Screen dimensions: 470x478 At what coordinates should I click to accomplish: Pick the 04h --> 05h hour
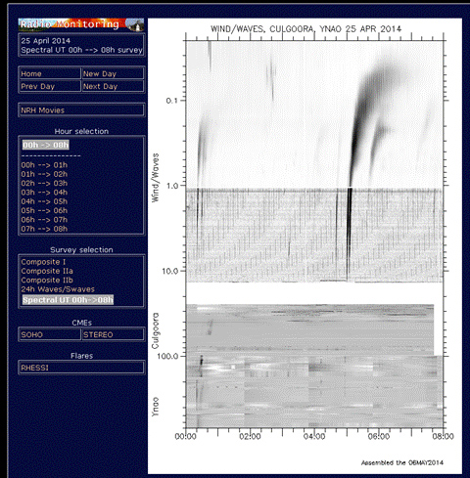coord(44,201)
